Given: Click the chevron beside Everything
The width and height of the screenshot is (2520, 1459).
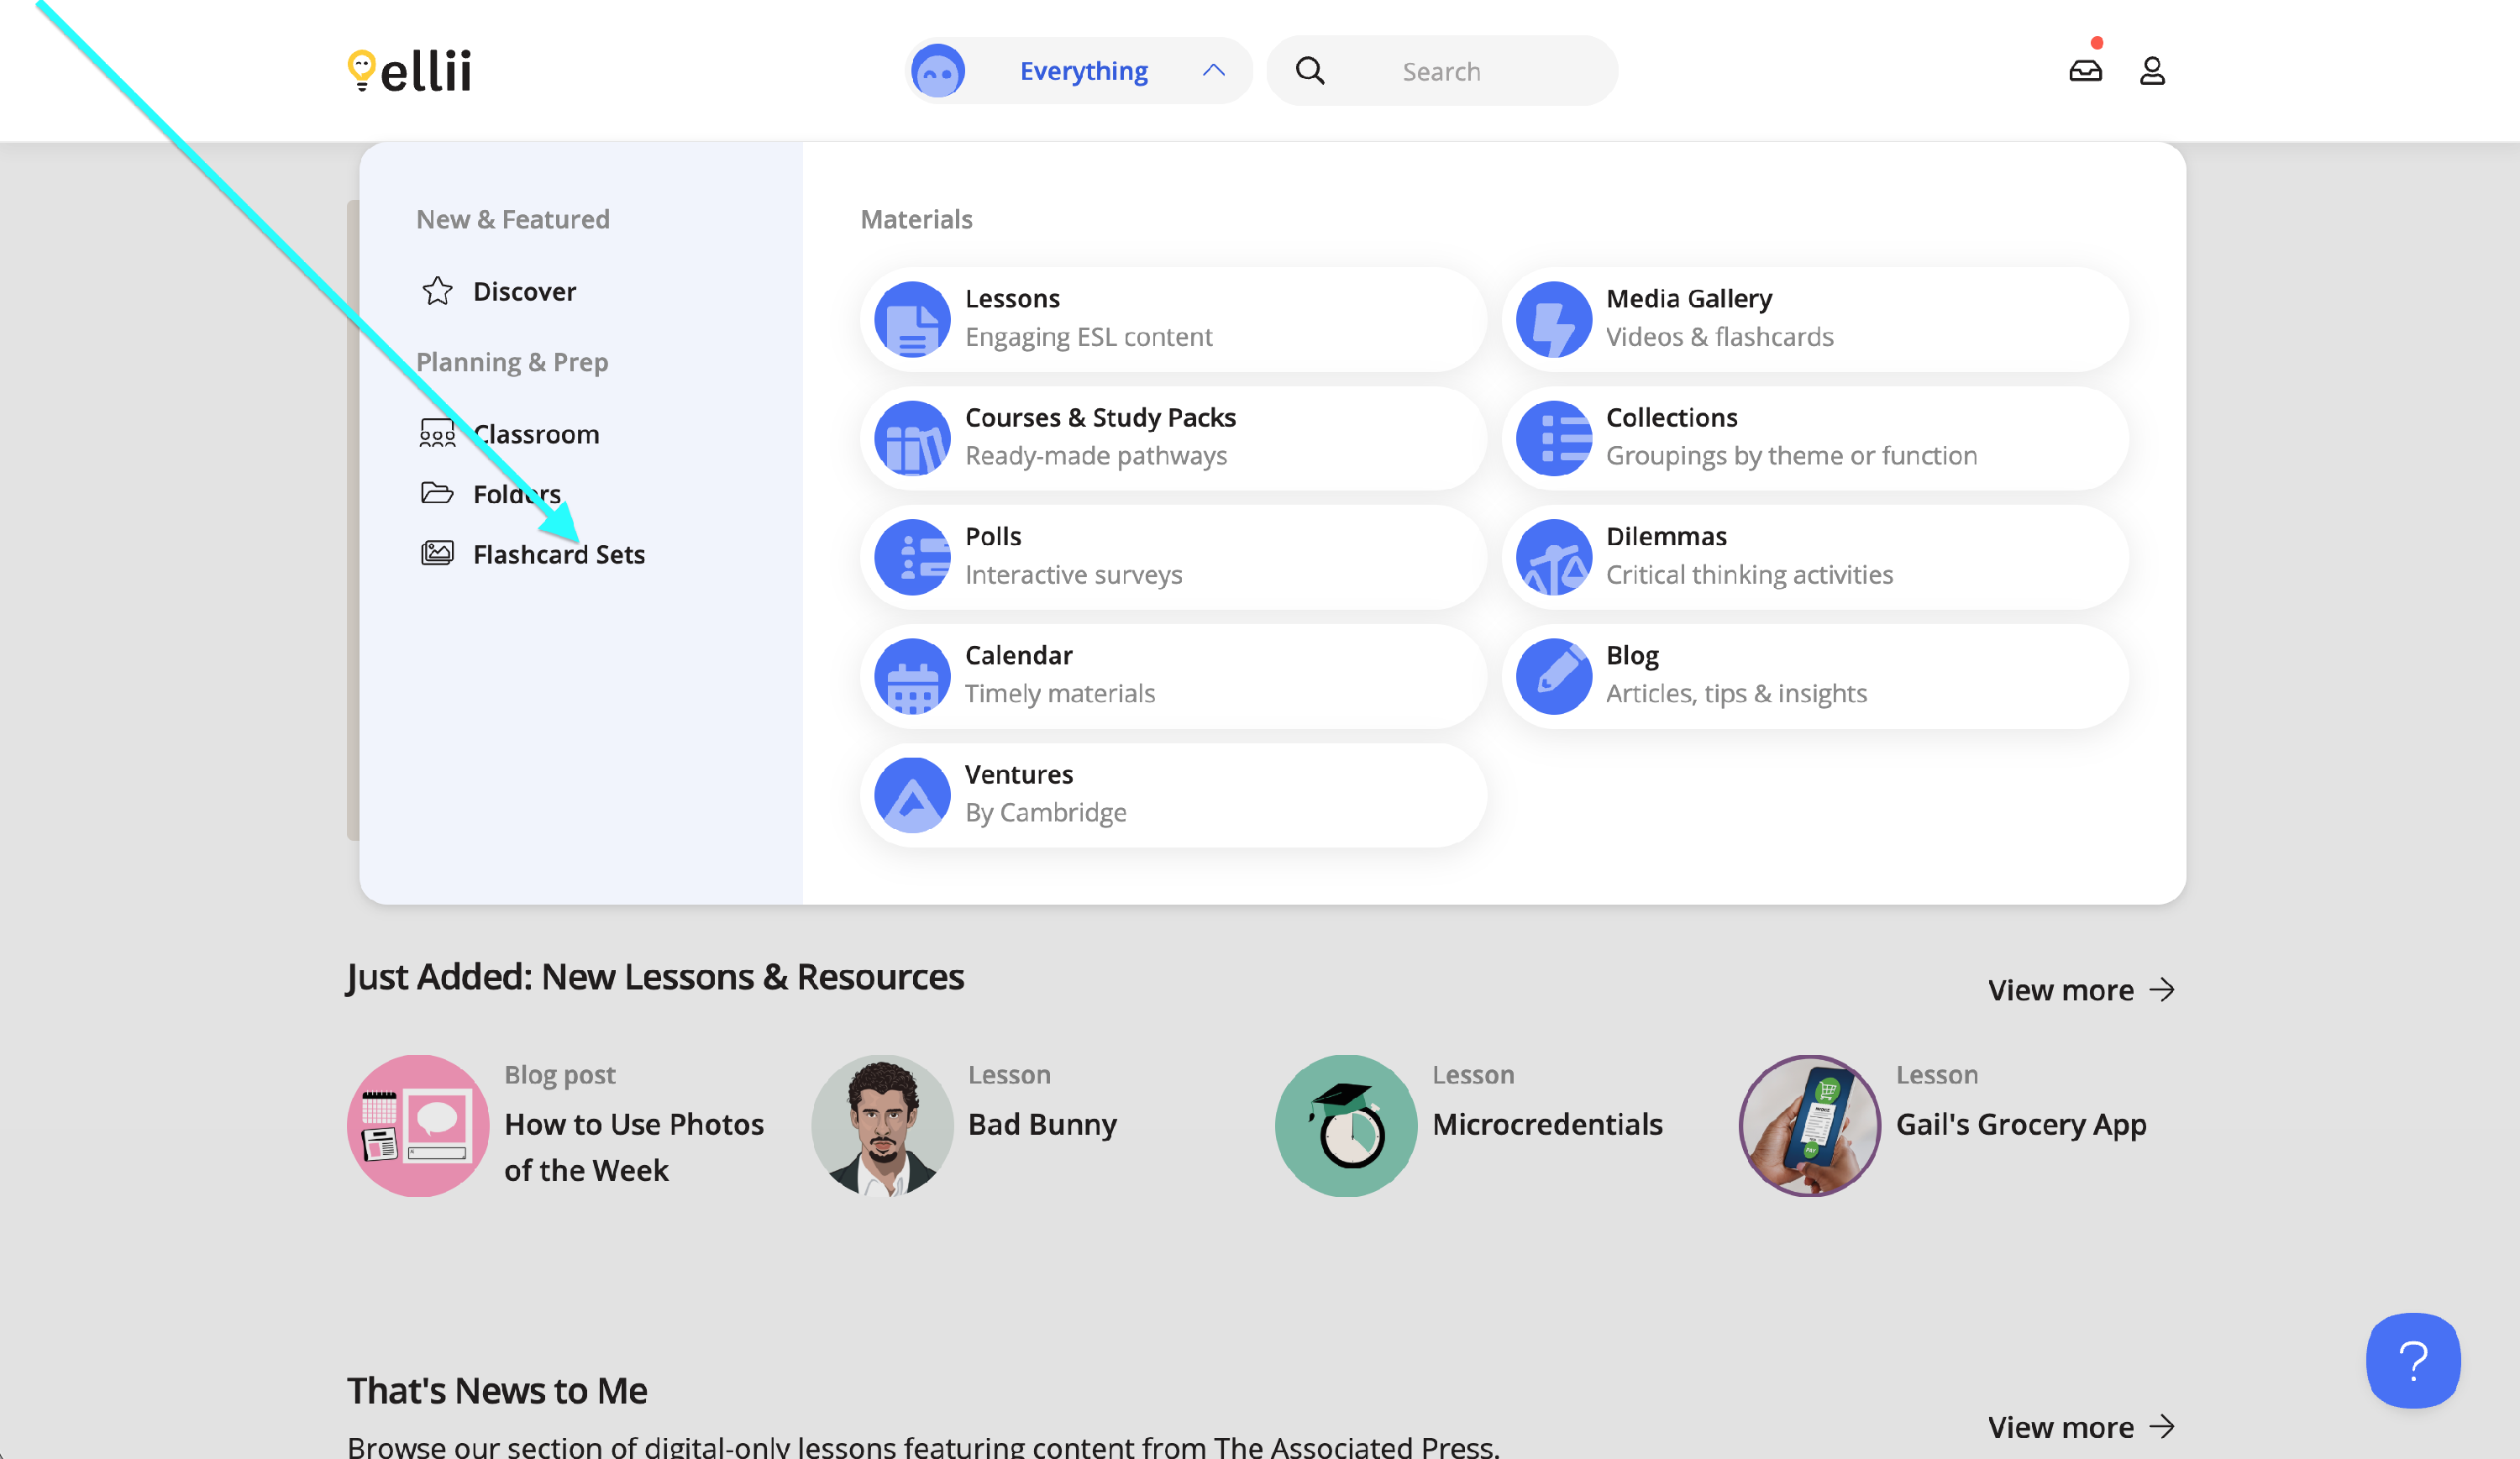Looking at the screenshot, I should tap(1213, 71).
